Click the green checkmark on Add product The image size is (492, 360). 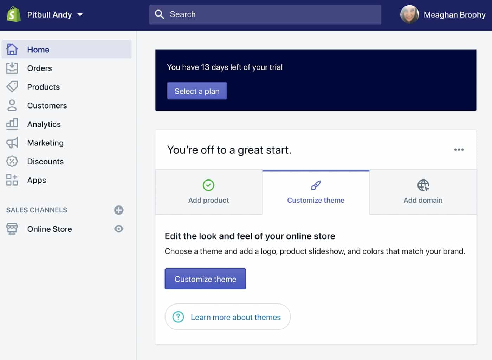click(x=208, y=185)
